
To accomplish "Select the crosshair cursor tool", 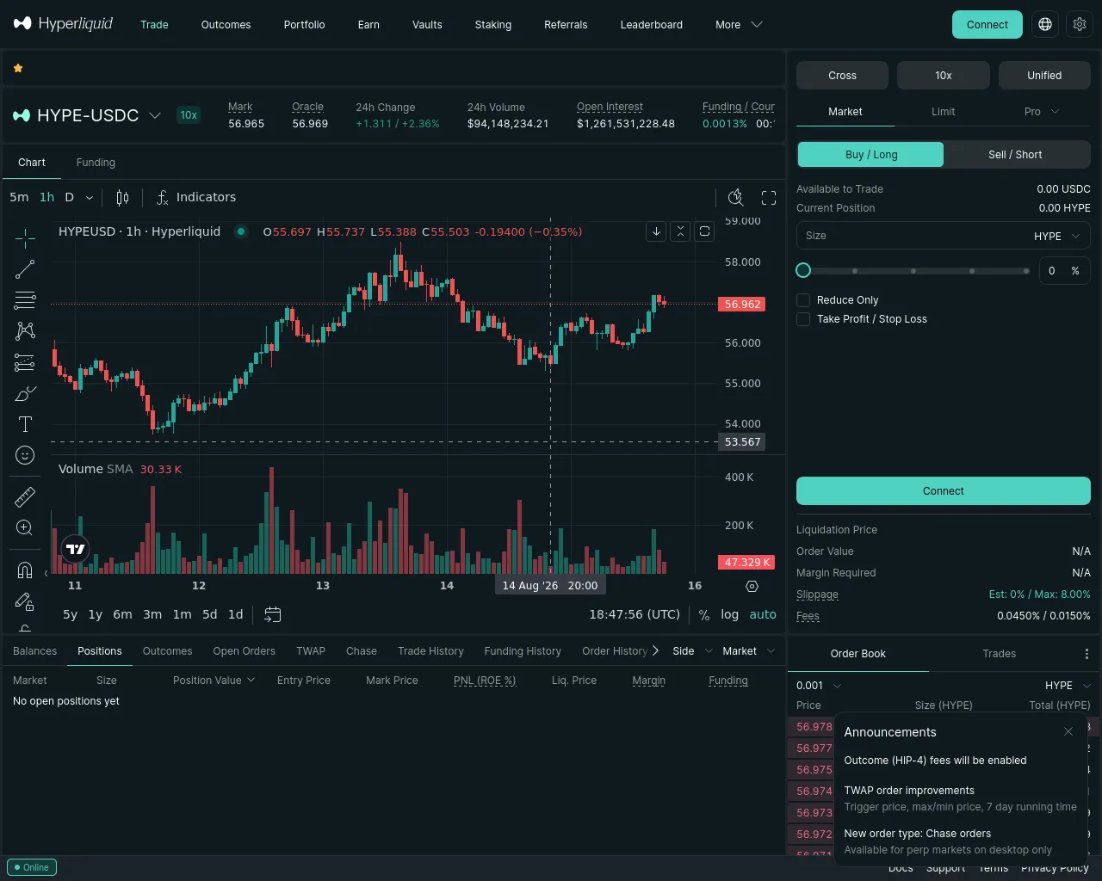I will (x=25, y=237).
